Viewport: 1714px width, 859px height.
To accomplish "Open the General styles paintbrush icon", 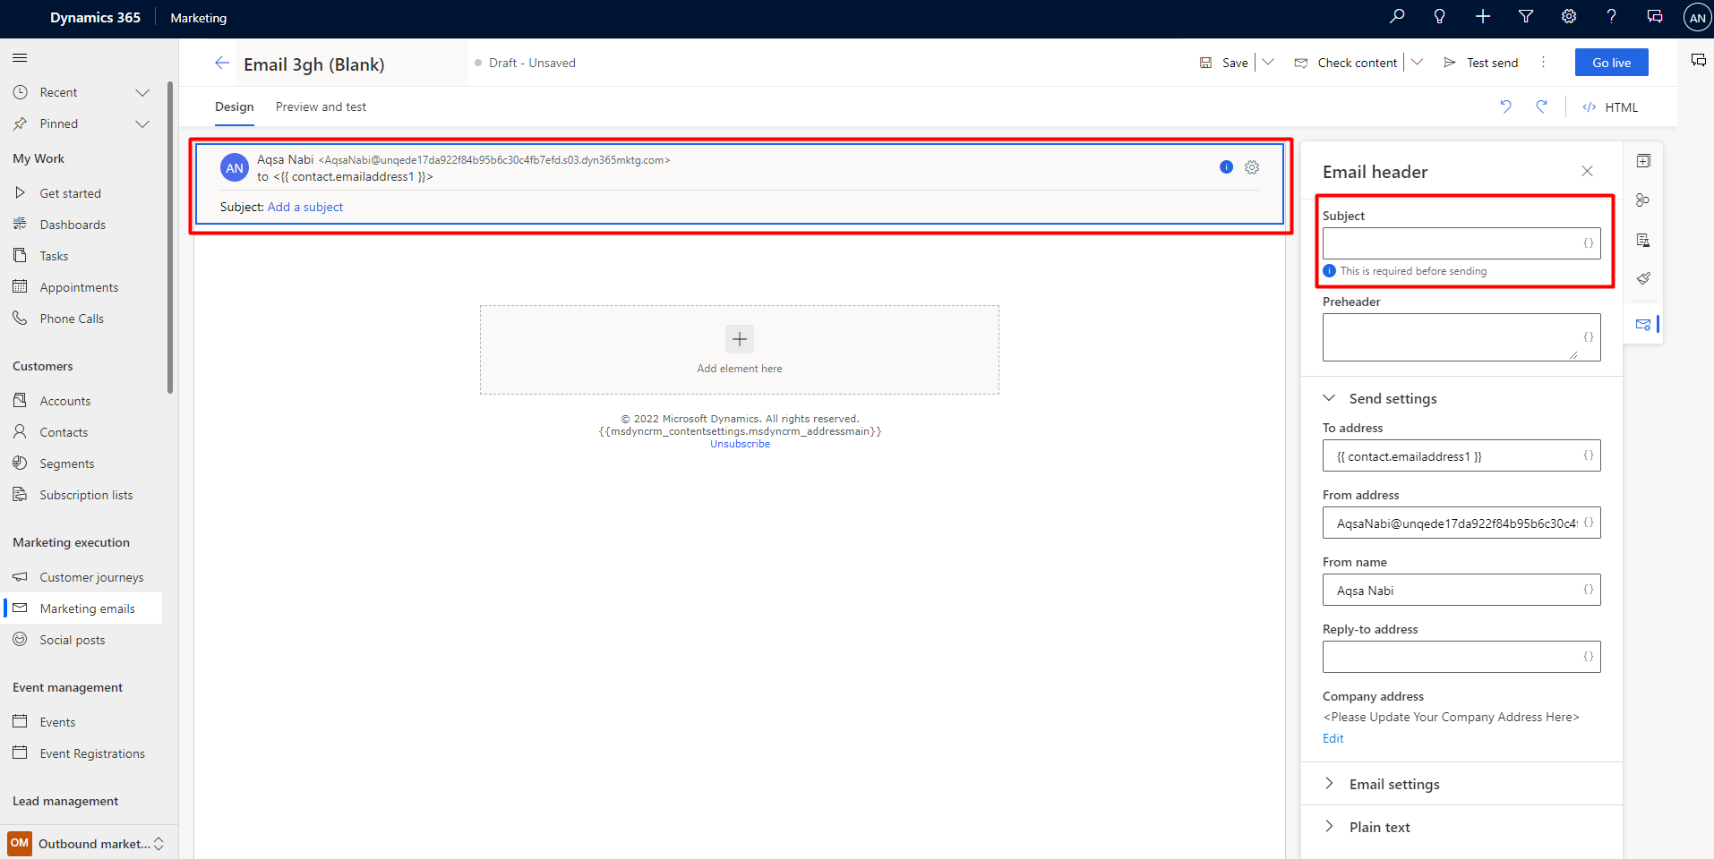I will (x=1643, y=278).
